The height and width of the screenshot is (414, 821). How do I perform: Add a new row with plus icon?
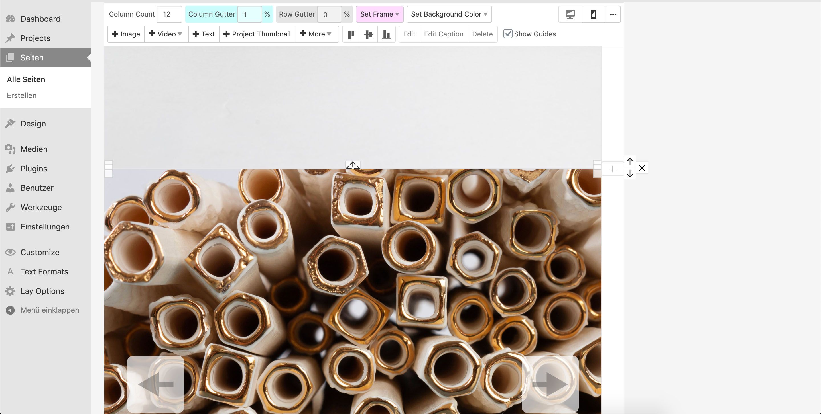(x=613, y=169)
